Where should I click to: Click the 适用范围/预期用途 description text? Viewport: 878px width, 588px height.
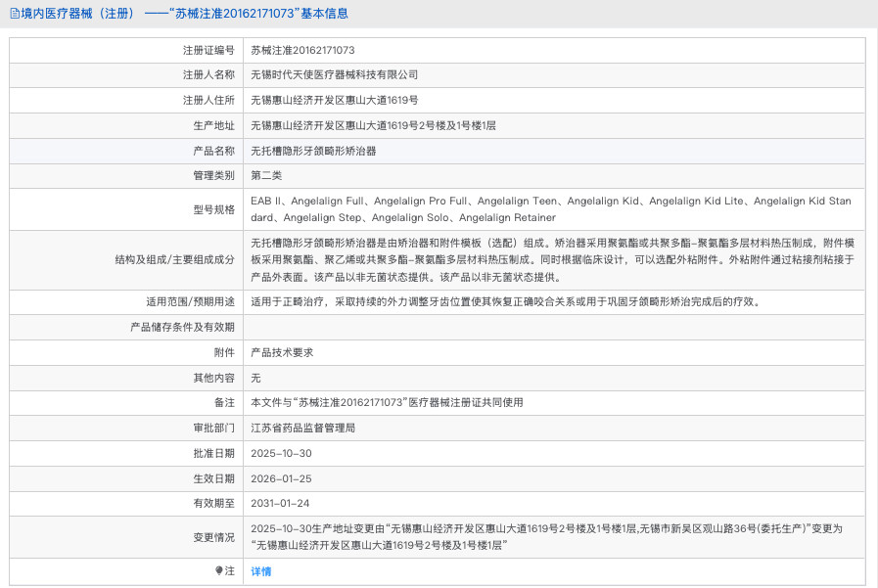click(x=504, y=301)
